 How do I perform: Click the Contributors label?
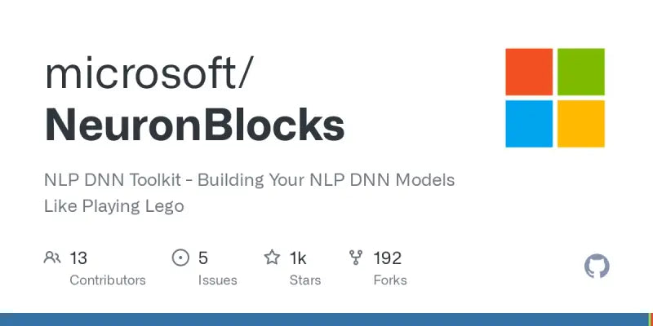108,280
